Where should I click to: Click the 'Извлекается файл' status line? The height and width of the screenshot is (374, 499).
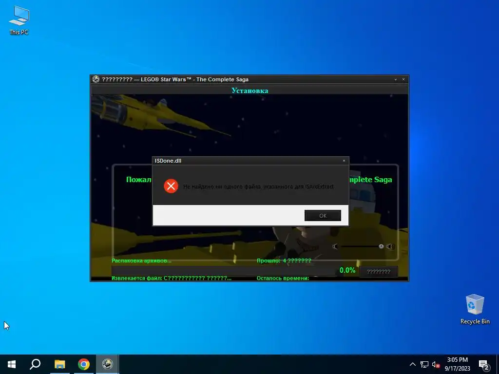click(x=172, y=278)
